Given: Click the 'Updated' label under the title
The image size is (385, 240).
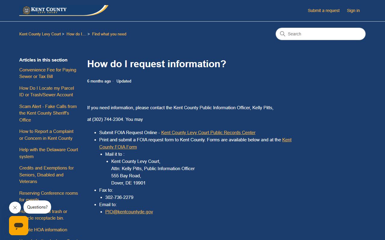Looking at the screenshot, I should tap(124, 81).
